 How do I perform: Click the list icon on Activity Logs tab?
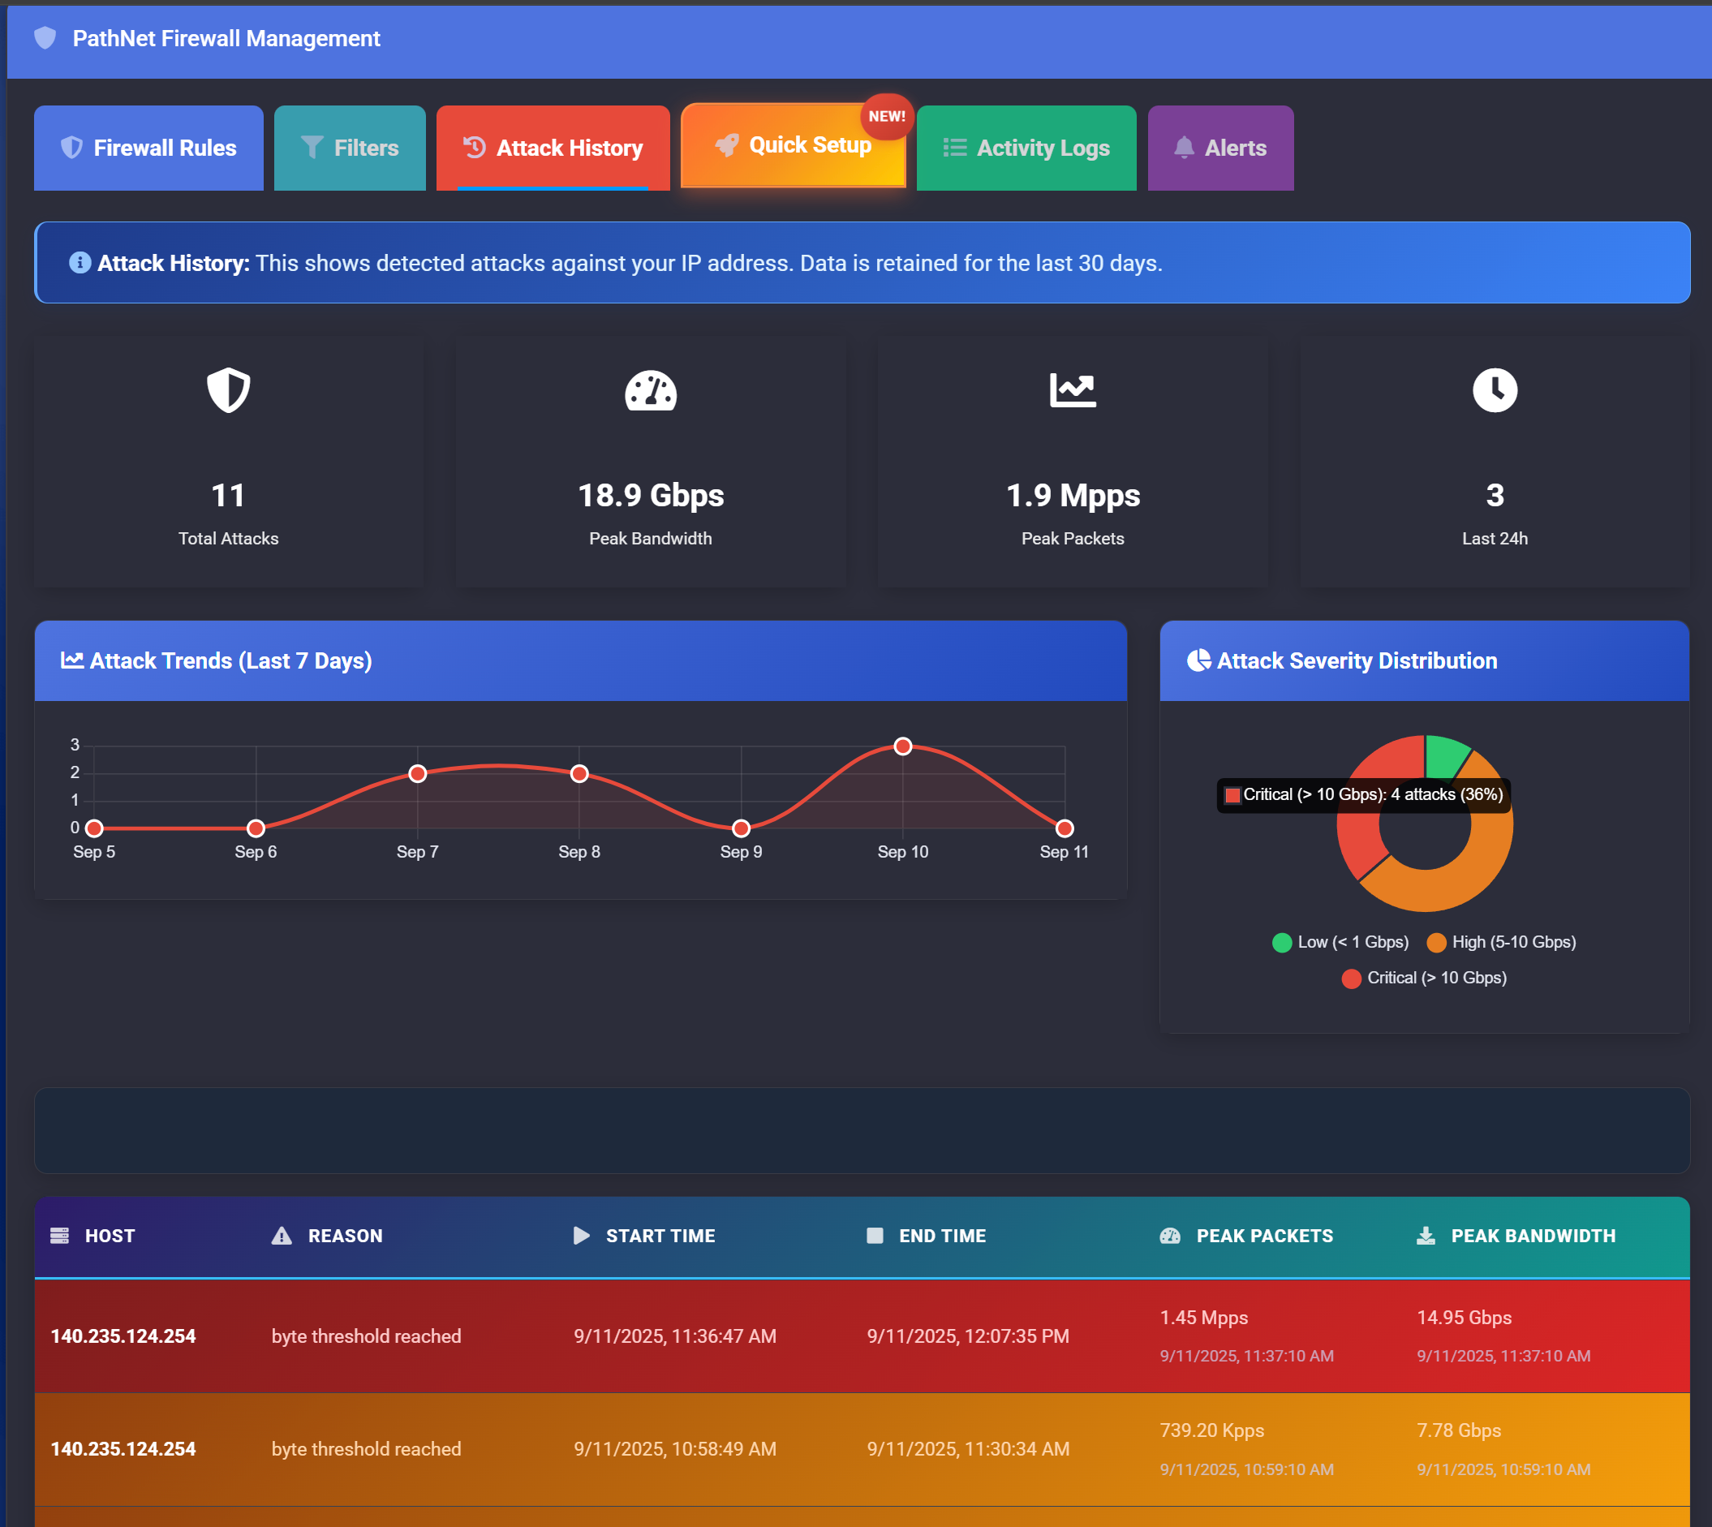coord(954,148)
